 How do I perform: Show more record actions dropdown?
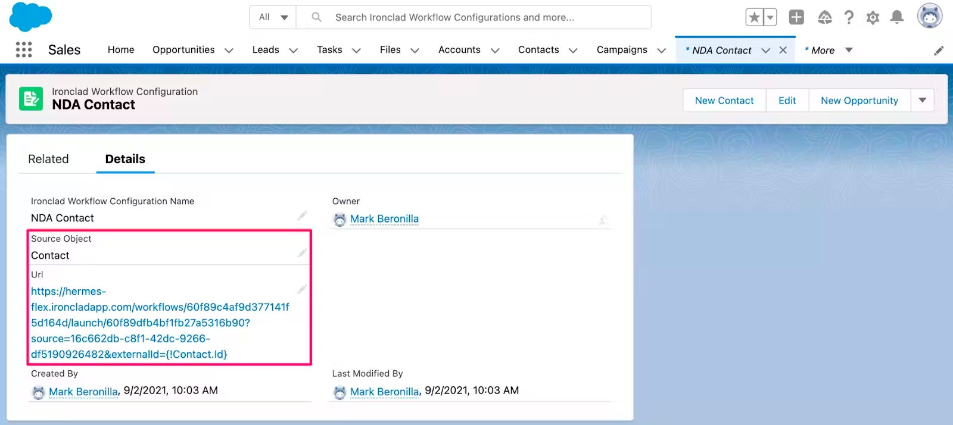(923, 100)
